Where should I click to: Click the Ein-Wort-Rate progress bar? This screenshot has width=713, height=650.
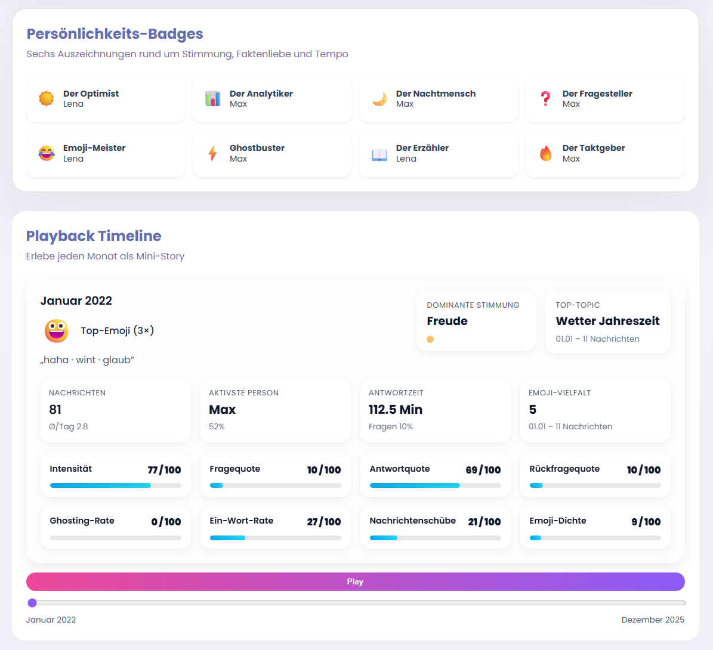276,538
